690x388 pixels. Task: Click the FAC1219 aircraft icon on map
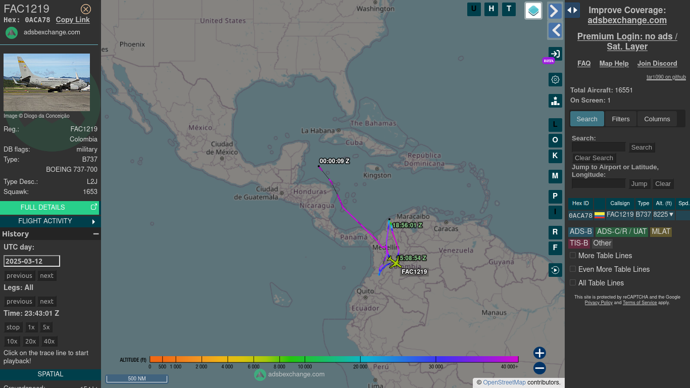395,262
